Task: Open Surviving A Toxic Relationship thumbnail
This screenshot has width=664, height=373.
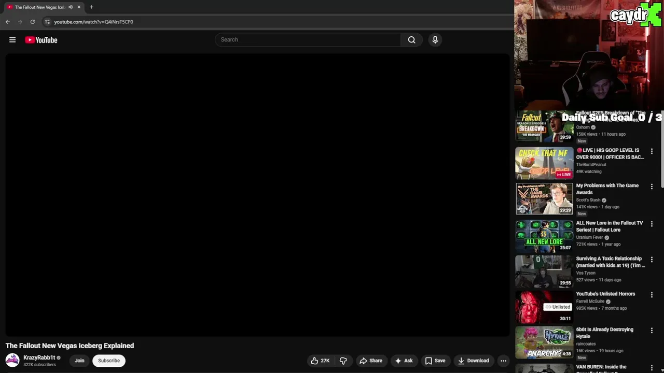Action: [544, 271]
